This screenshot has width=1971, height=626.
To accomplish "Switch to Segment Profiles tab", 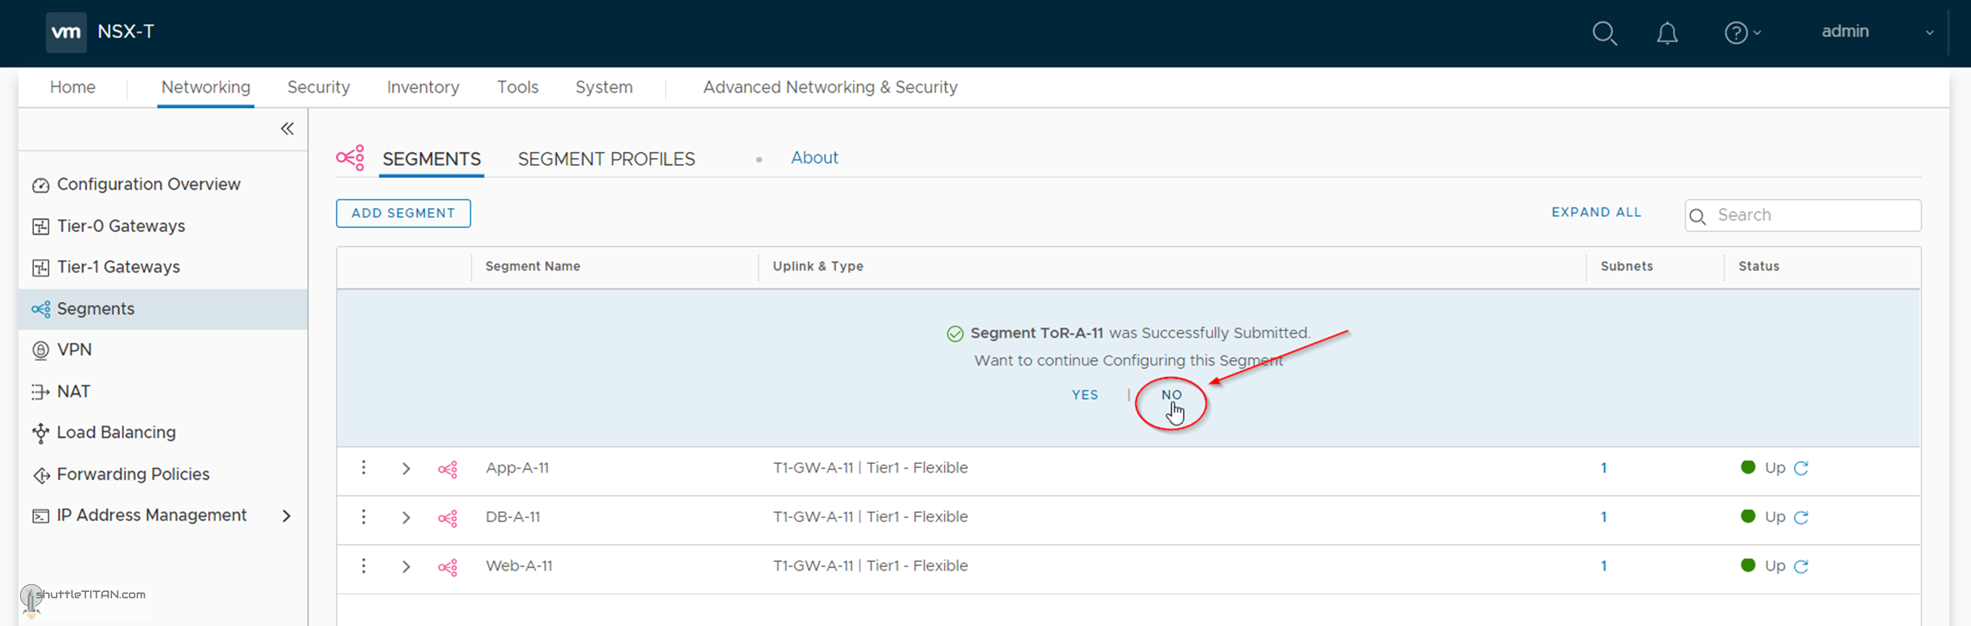I will click(606, 159).
